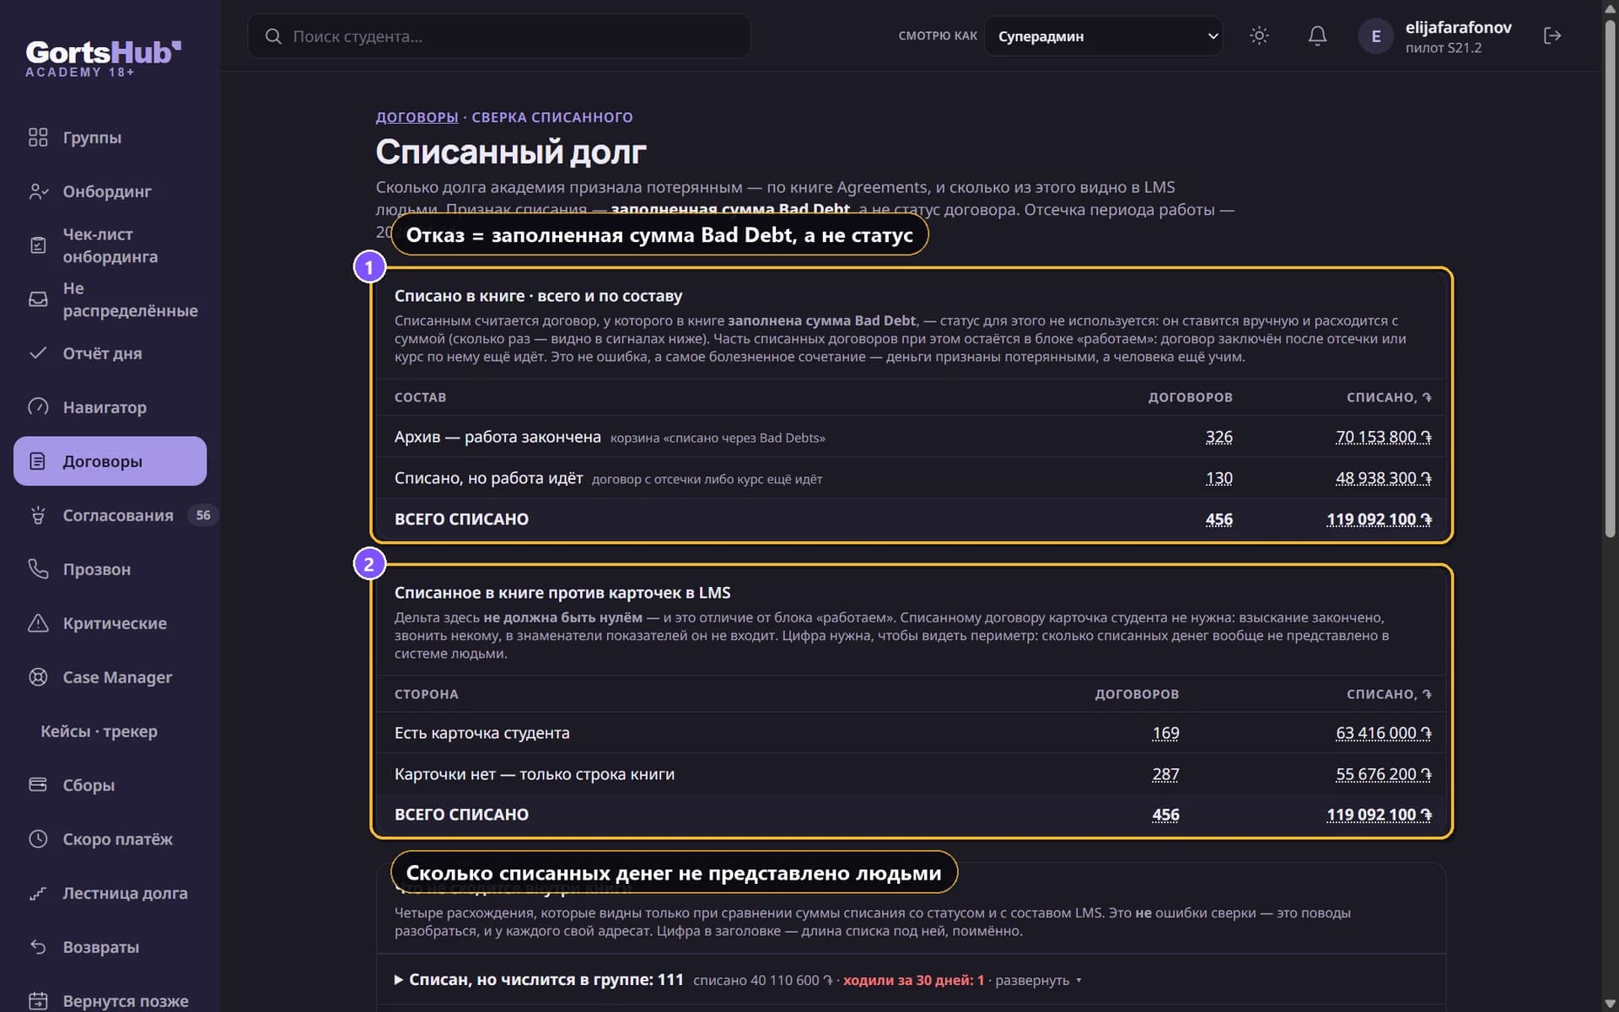Click the Сборы card icon
Screen dimensions: 1619x1012
(38, 785)
